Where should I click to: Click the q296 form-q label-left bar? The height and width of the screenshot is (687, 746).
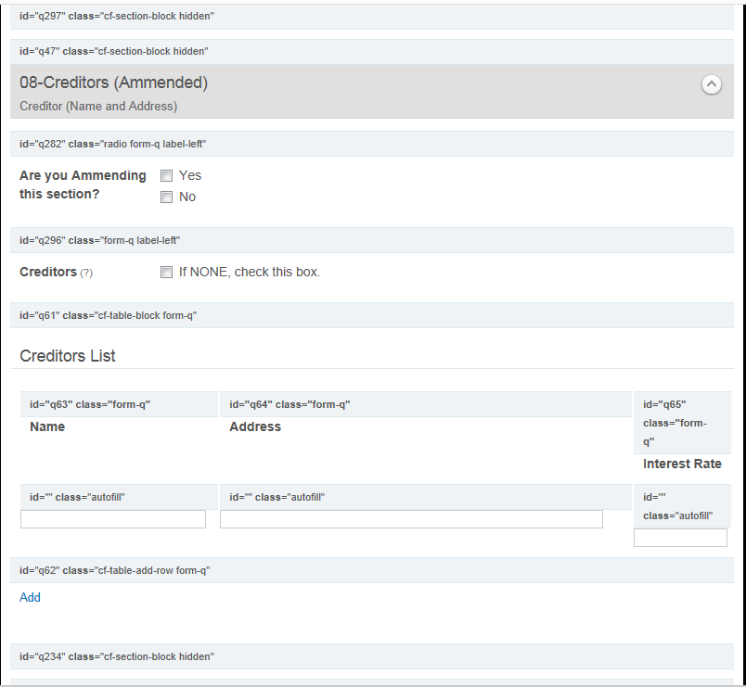372,240
